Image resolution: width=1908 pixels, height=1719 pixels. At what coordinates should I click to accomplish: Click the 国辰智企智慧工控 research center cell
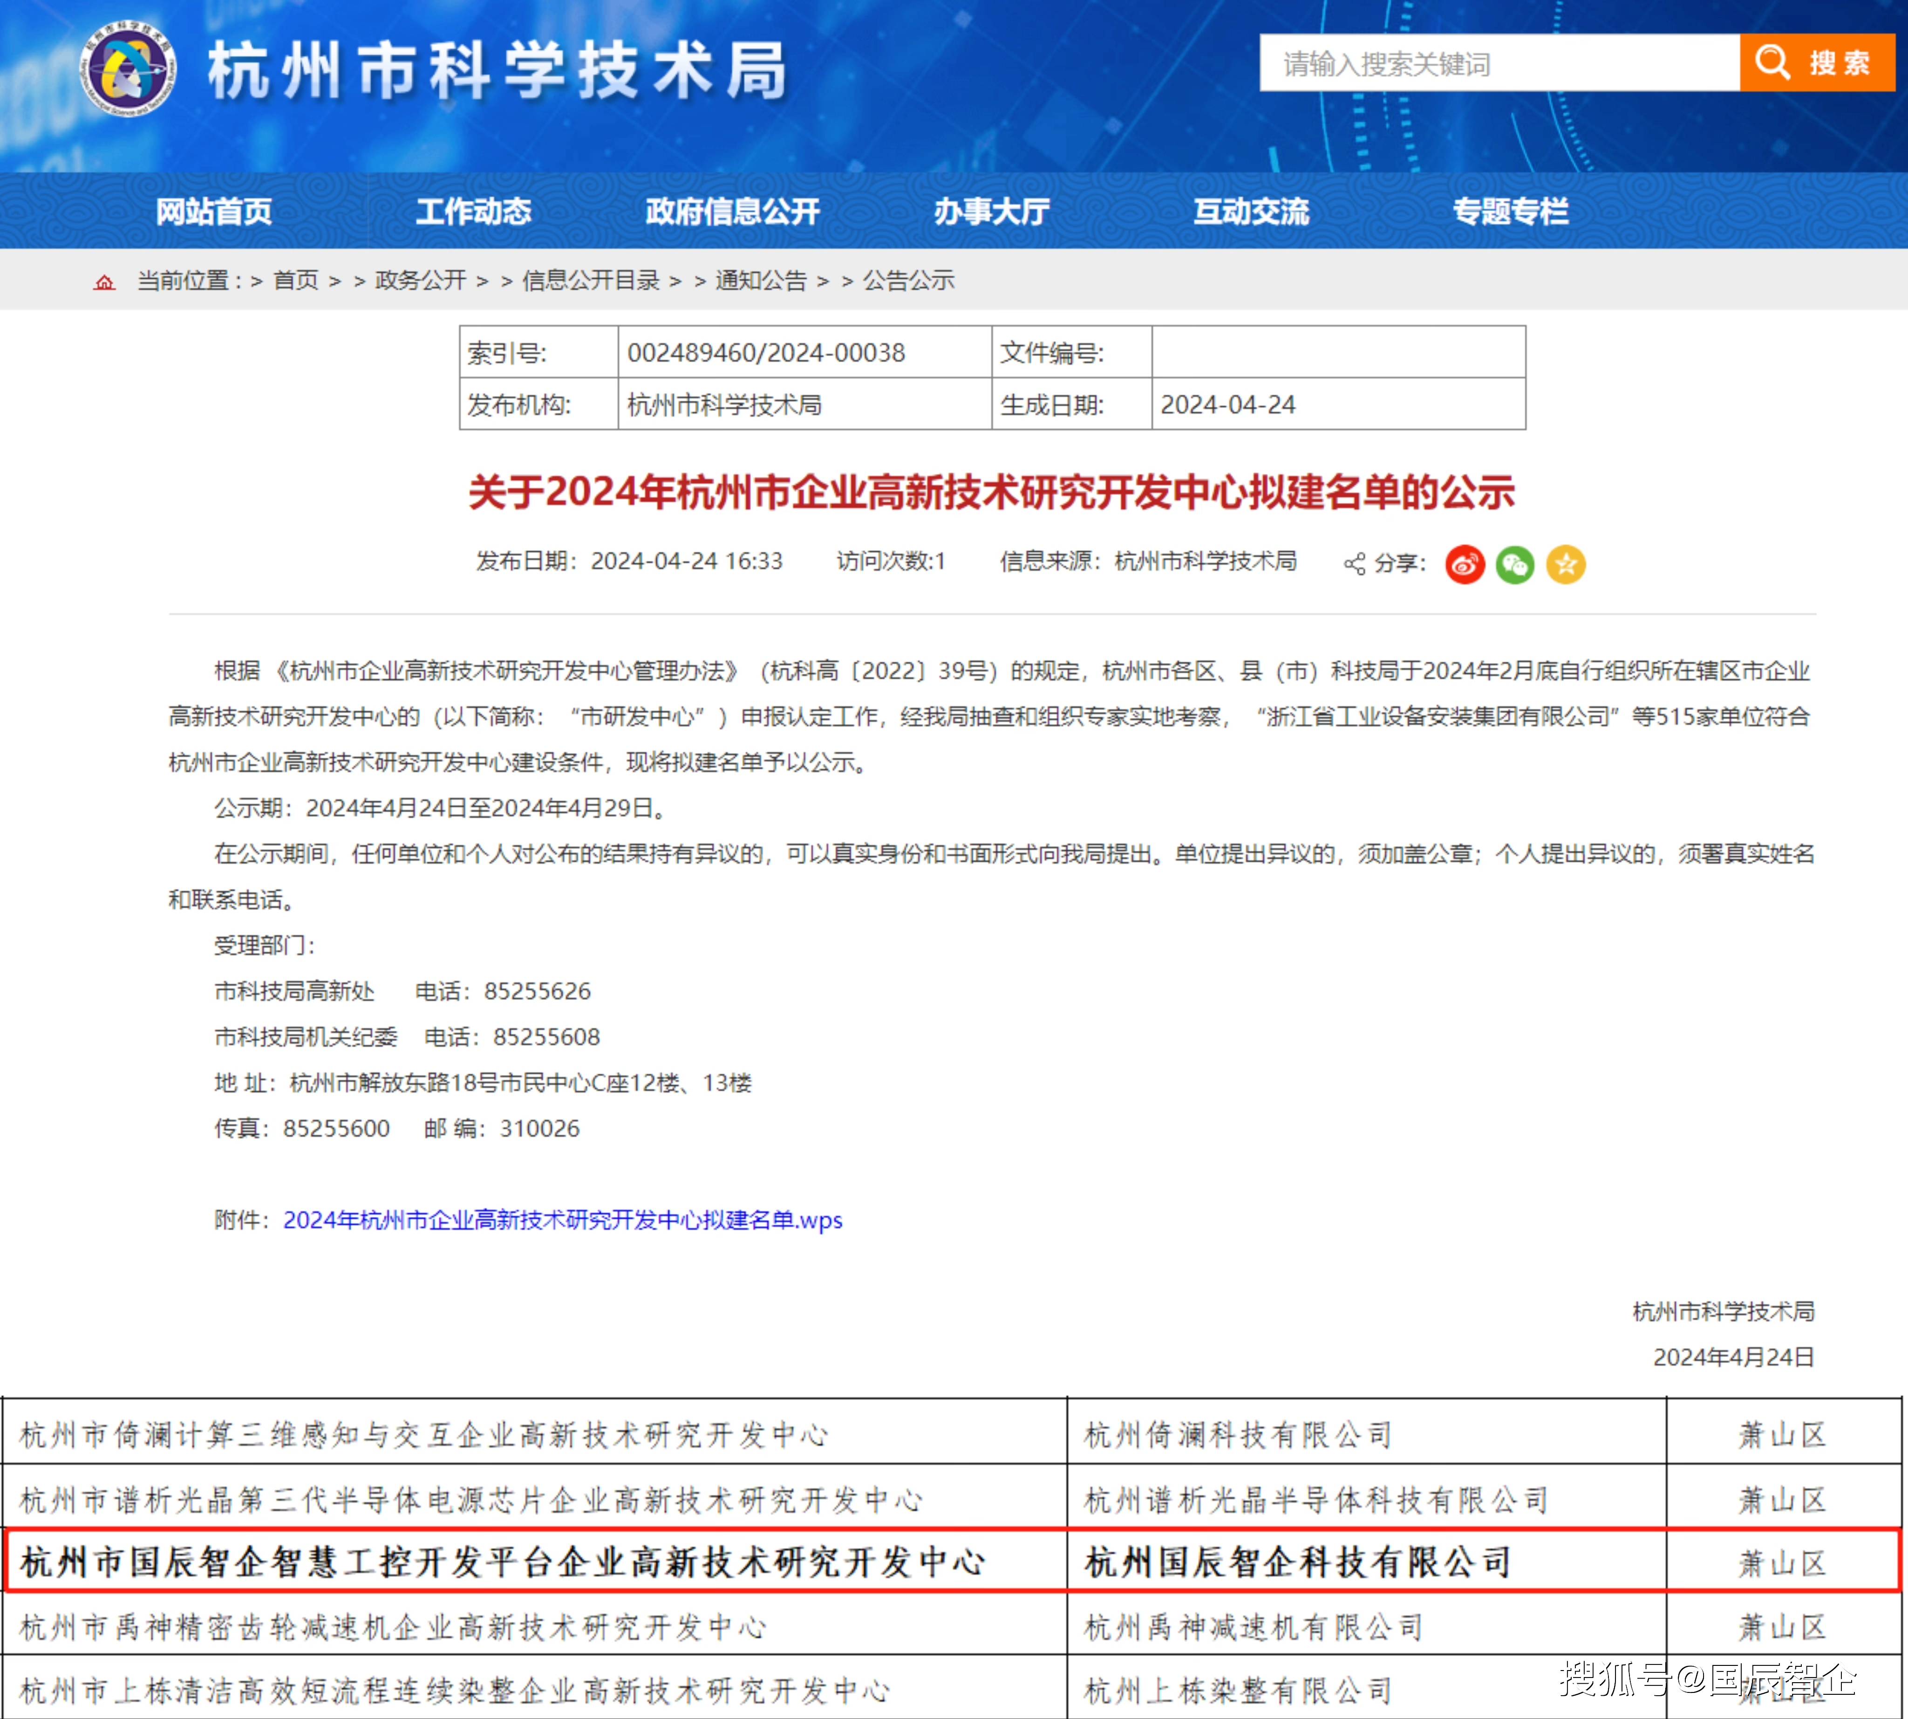(x=535, y=1561)
